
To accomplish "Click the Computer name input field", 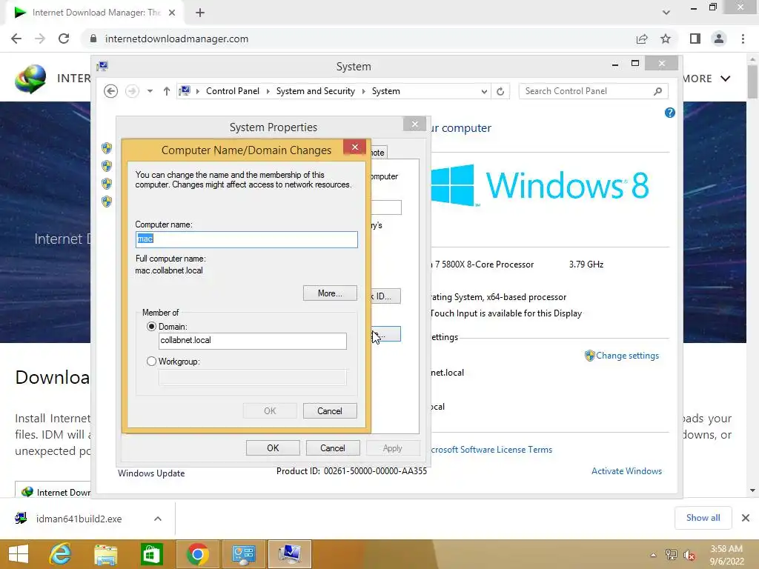I will point(246,239).
